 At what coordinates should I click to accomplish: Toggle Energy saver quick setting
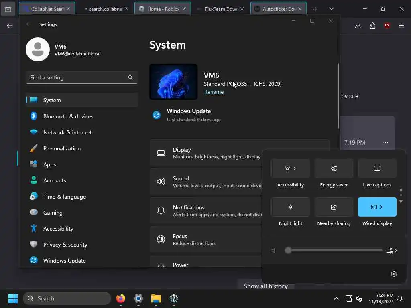pos(334,168)
